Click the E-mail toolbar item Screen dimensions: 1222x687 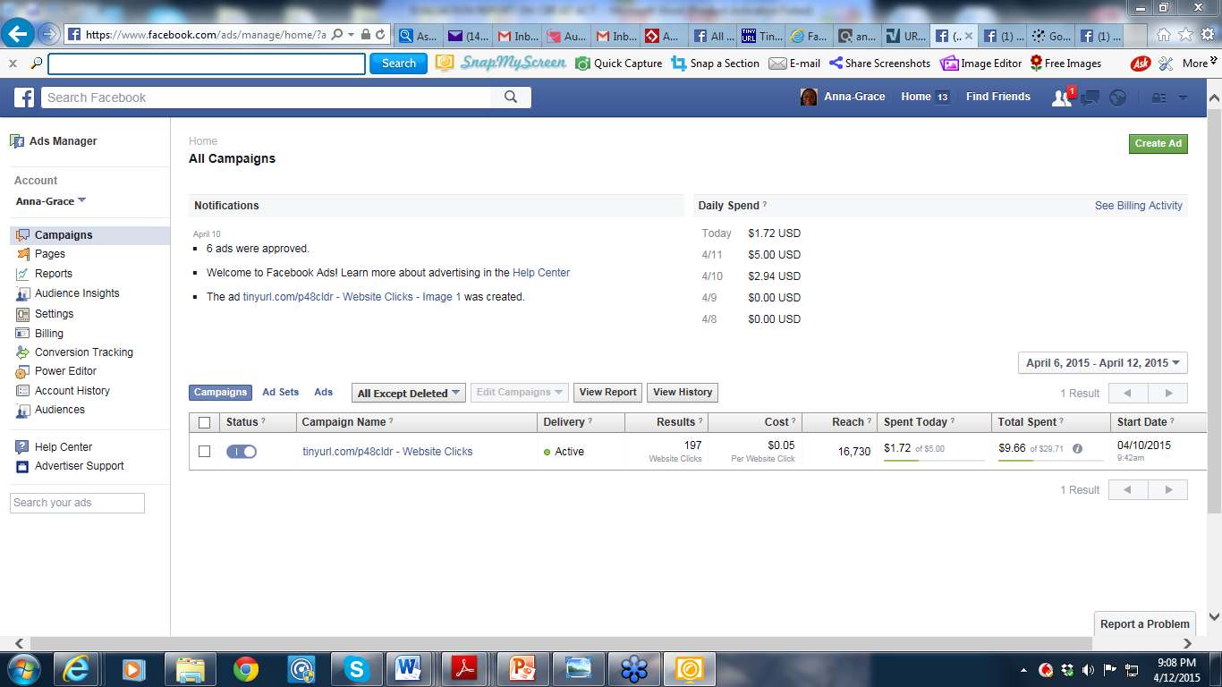click(794, 64)
